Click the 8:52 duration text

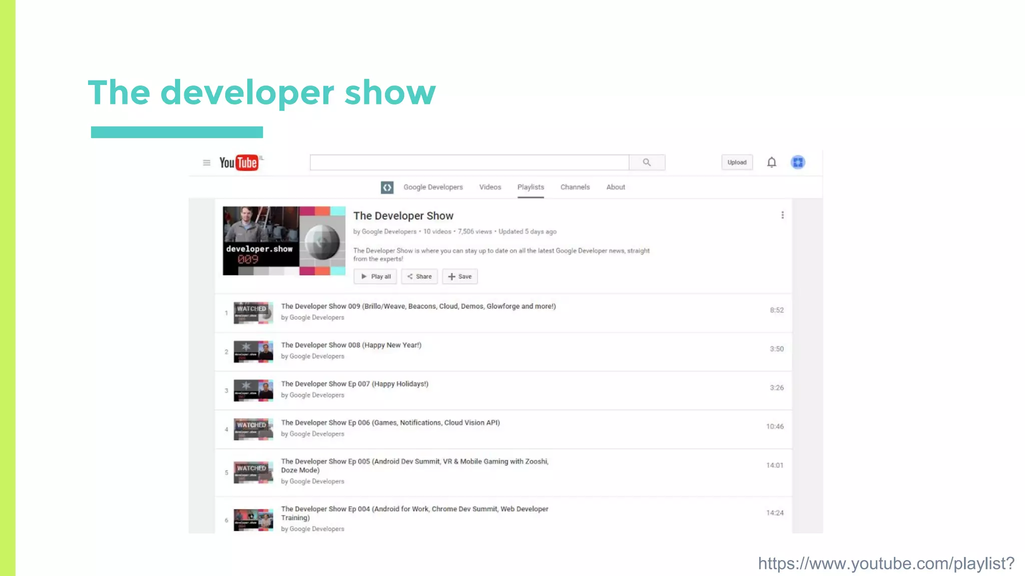pos(777,310)
